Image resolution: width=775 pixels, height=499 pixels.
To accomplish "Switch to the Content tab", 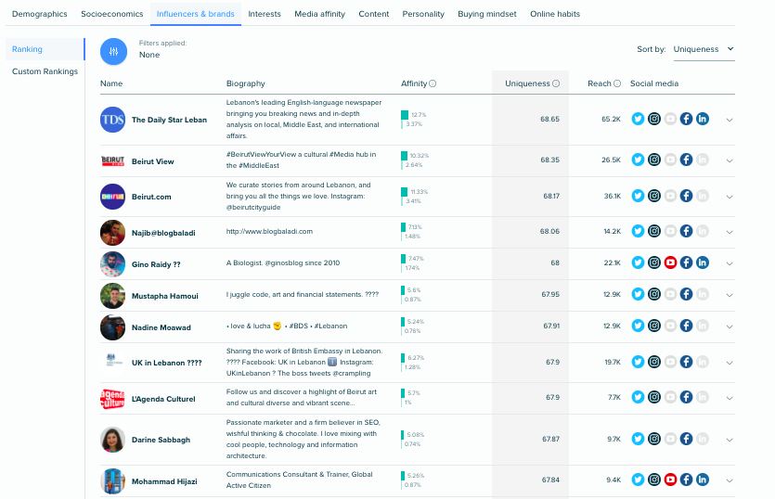I will [x=374, y=14].
